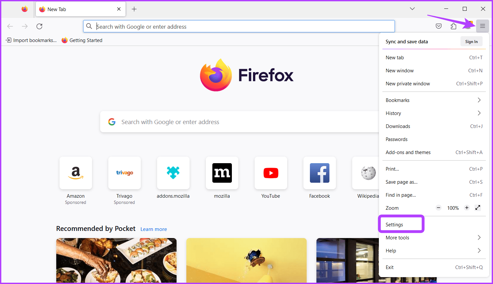Click Sign In button in menu

click(x=472, y=41)
